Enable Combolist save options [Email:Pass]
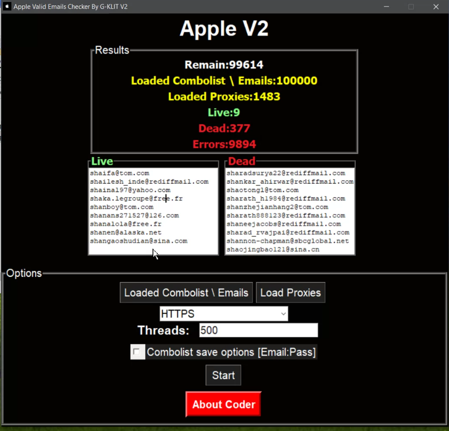Image resolution: width=449 pixels, height=431 pixels. [137, 352]
